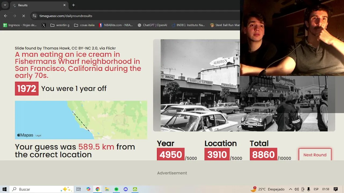344x193 pixels.
Task: Open the Windows Start menu
Action: (x=4, y=189)
